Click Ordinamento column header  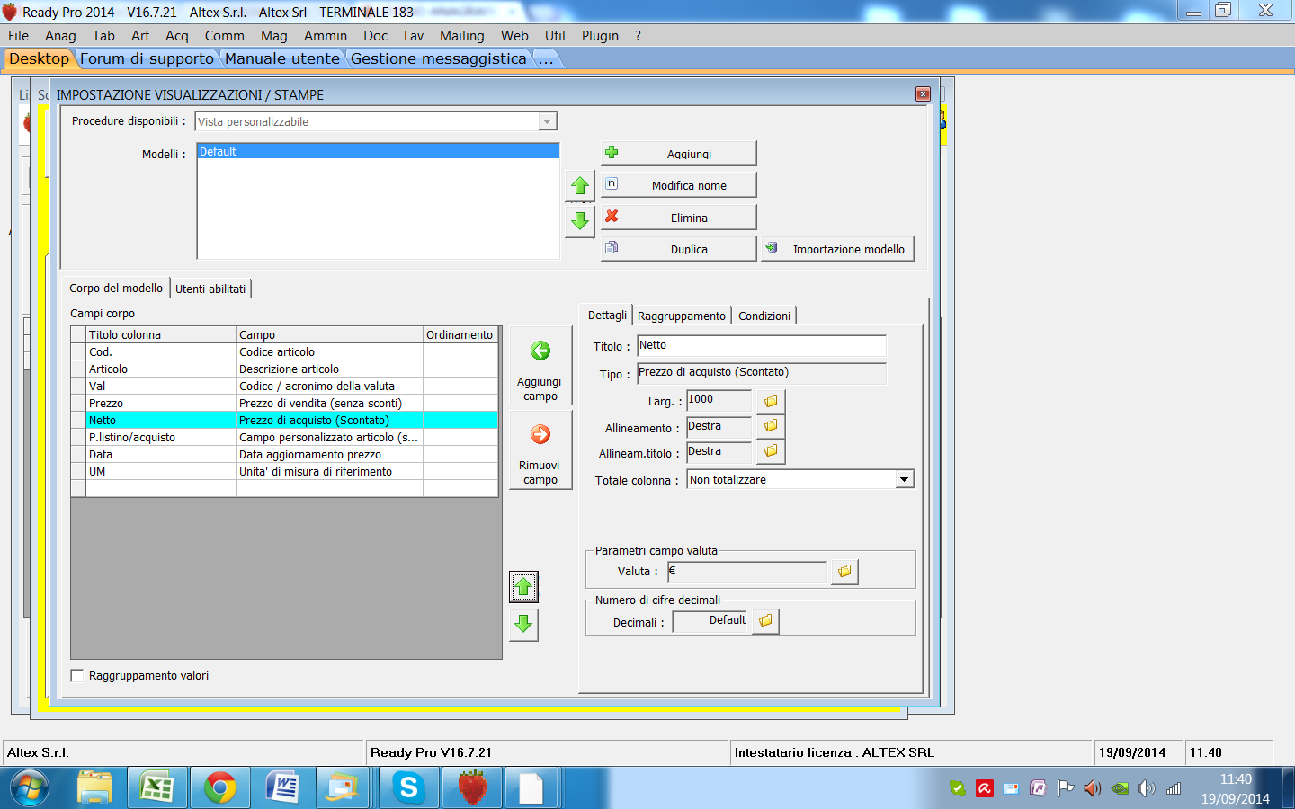point(460,334)
